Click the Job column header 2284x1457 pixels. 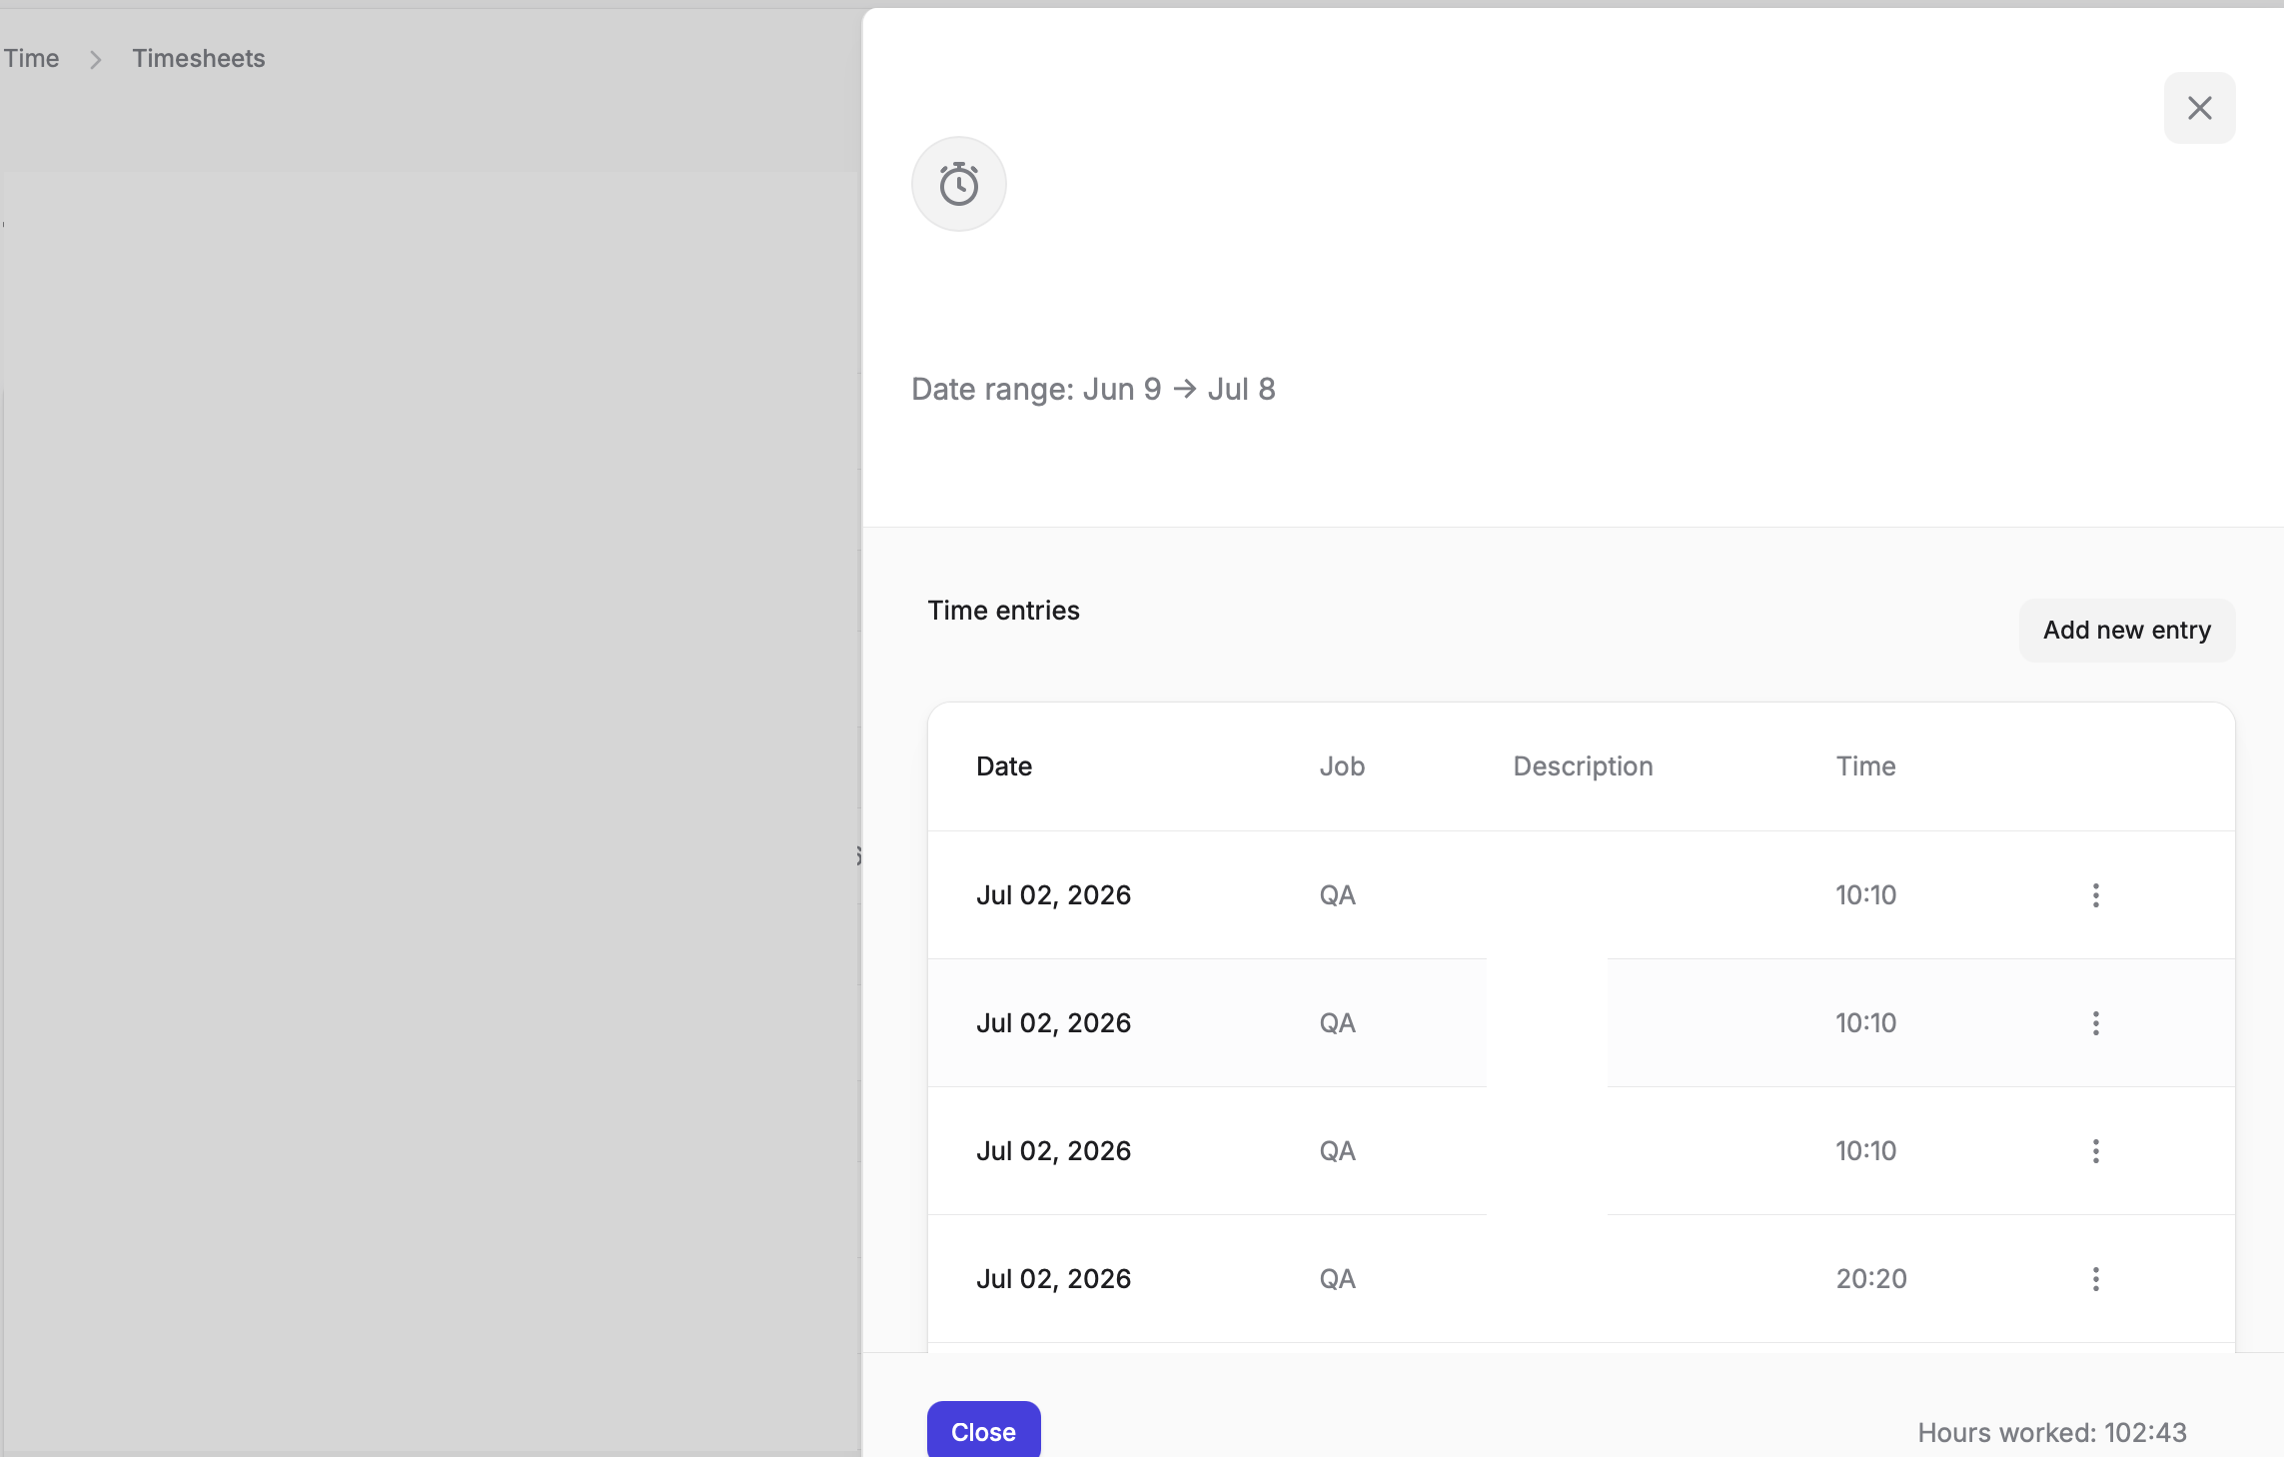point(1342,766)
